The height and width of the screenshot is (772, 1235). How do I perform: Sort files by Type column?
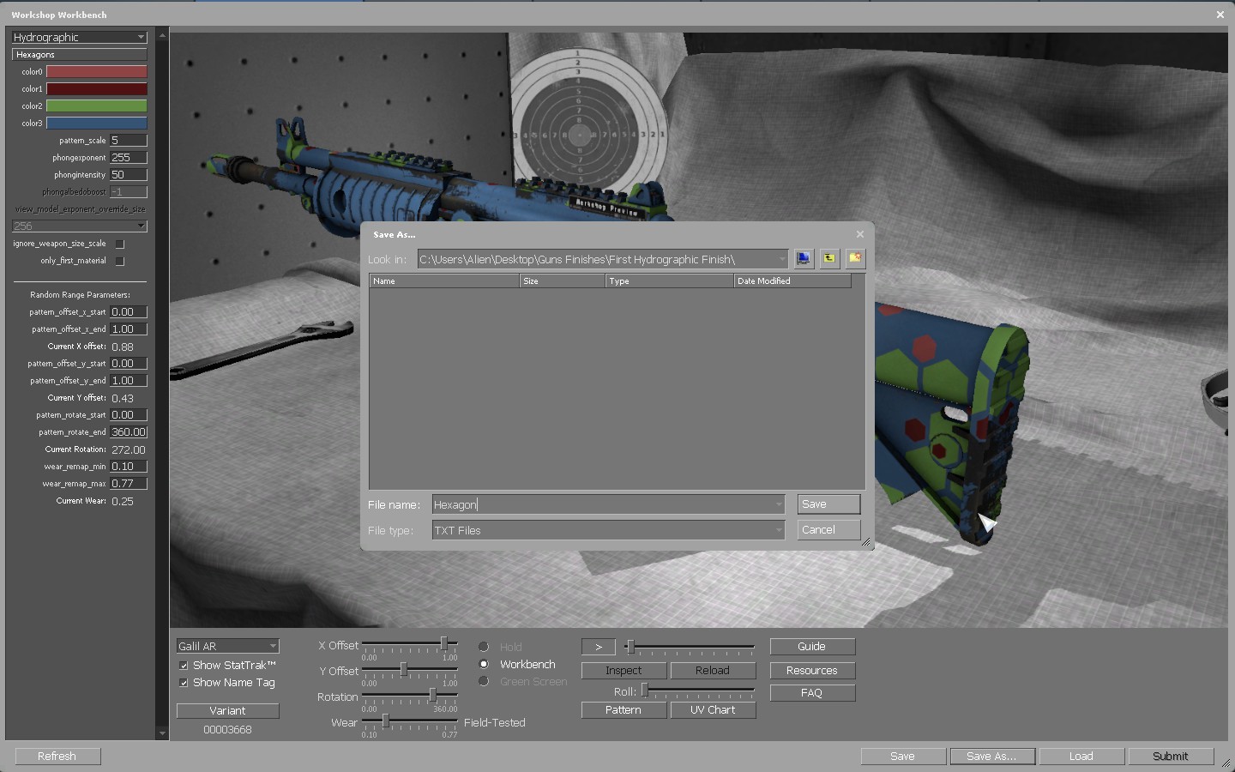(x=670, y=280)
